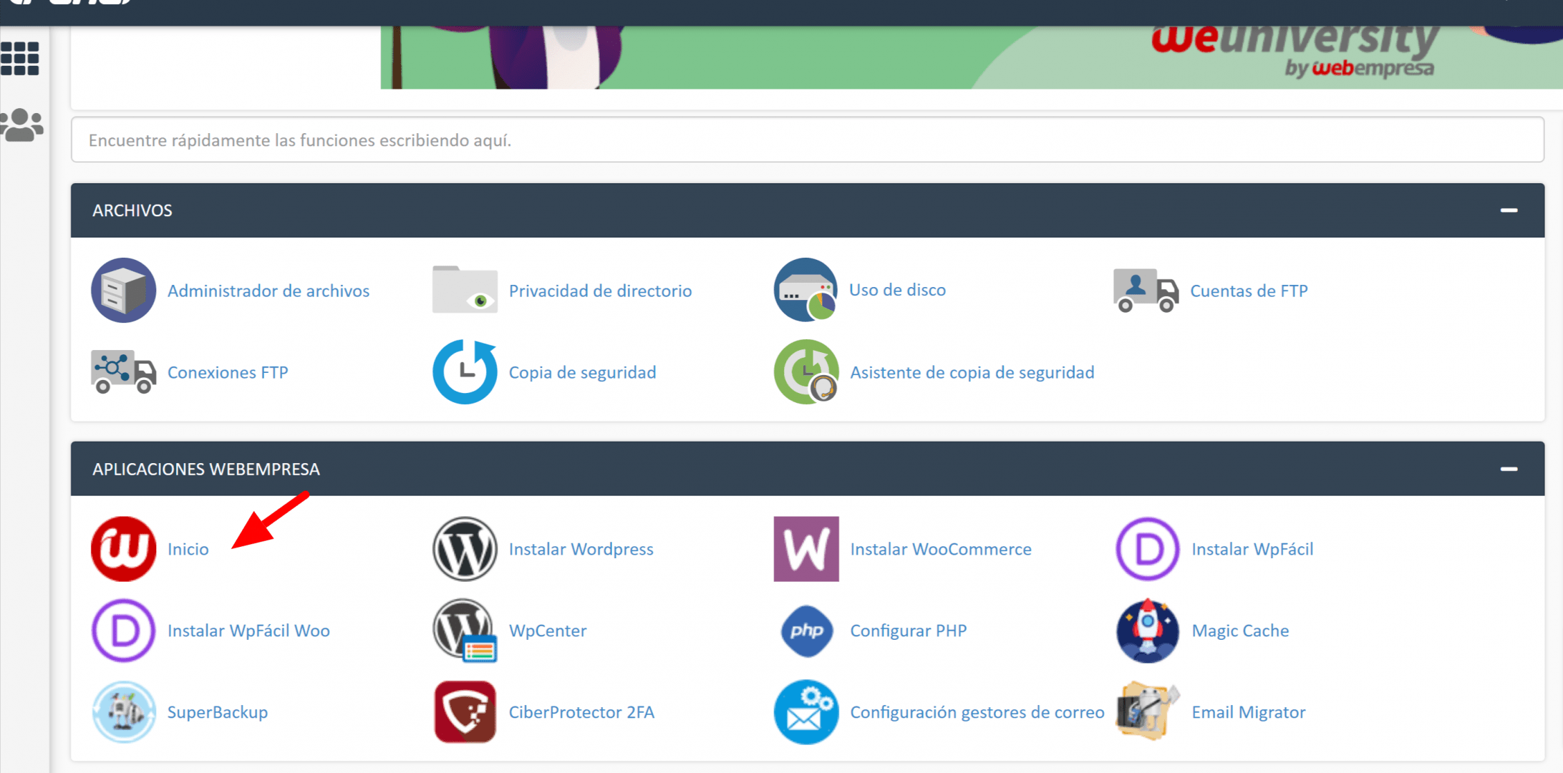The height and width of the screenshot is (773, 1563).
Task: Click the Instalar WpFácil text link
Action: [1252, 549]
